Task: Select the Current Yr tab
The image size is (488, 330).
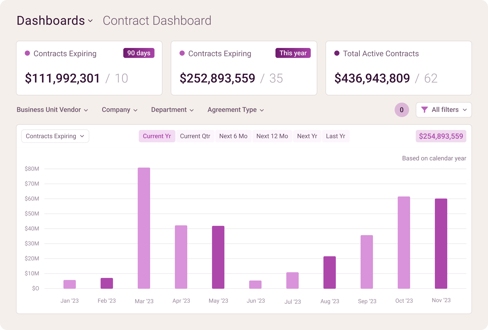Action: point(157,136)
